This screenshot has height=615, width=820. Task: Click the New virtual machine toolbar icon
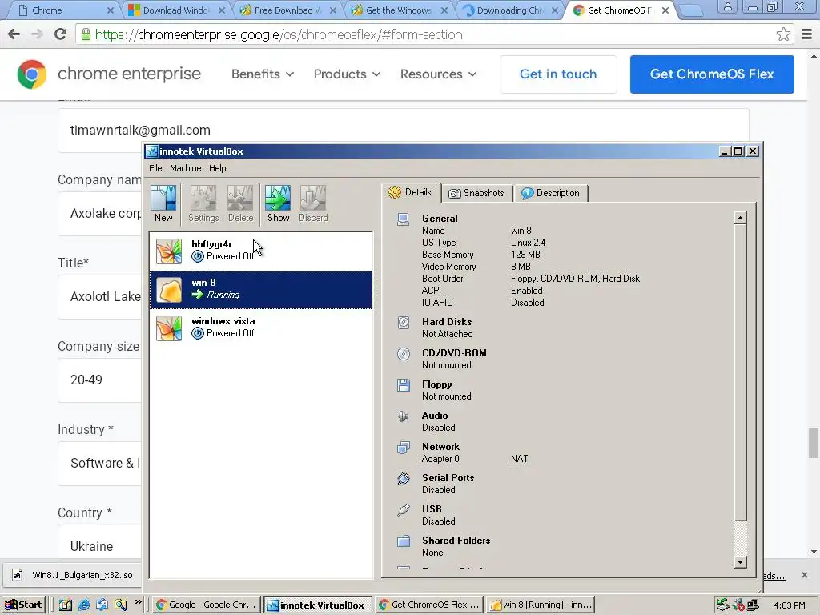pos(163,204)
